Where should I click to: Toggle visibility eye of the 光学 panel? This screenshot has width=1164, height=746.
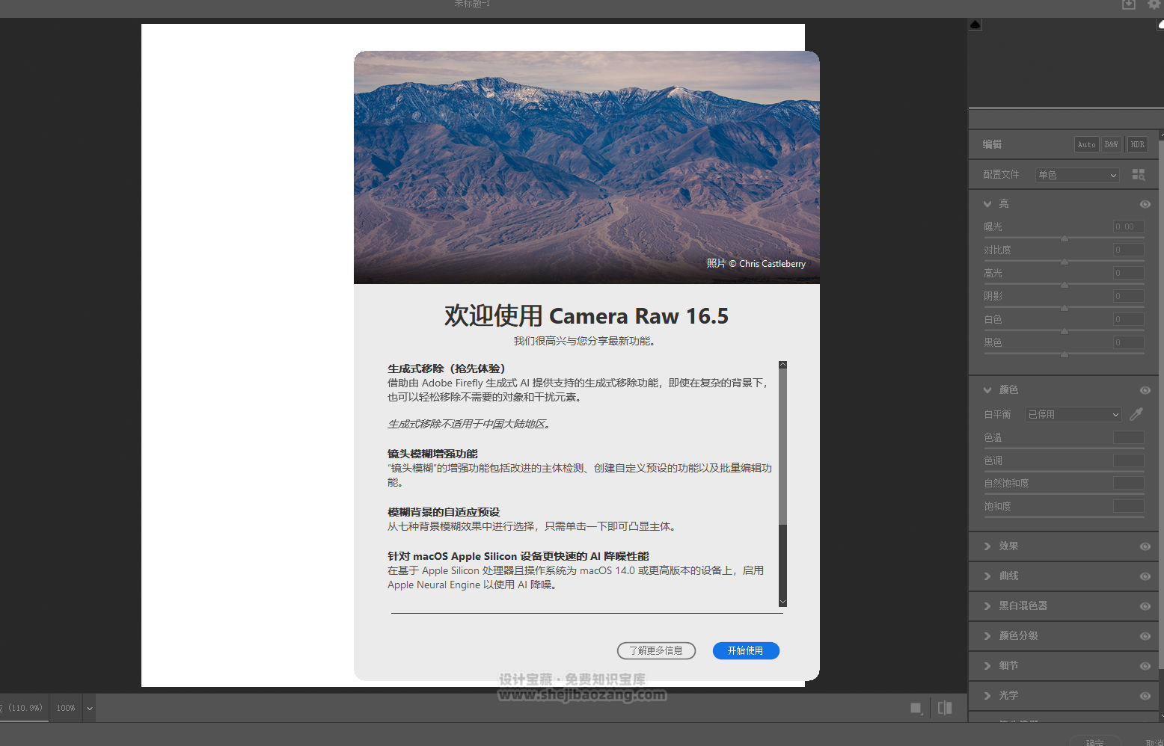[1145, 696]
